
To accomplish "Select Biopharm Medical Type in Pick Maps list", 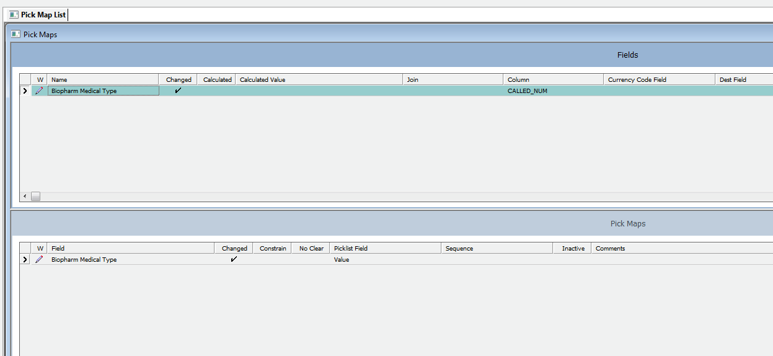I will pos(131,259).
